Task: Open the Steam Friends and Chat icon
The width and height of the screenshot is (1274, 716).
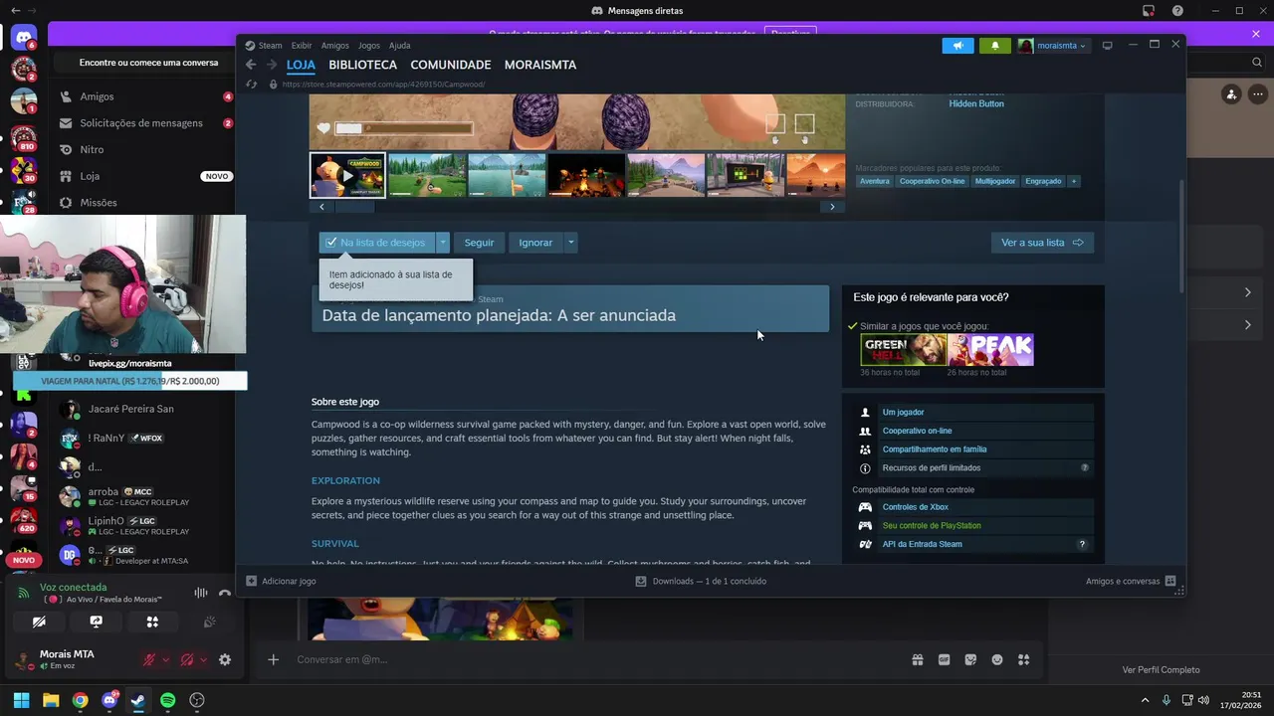Action: [1170, 581]
